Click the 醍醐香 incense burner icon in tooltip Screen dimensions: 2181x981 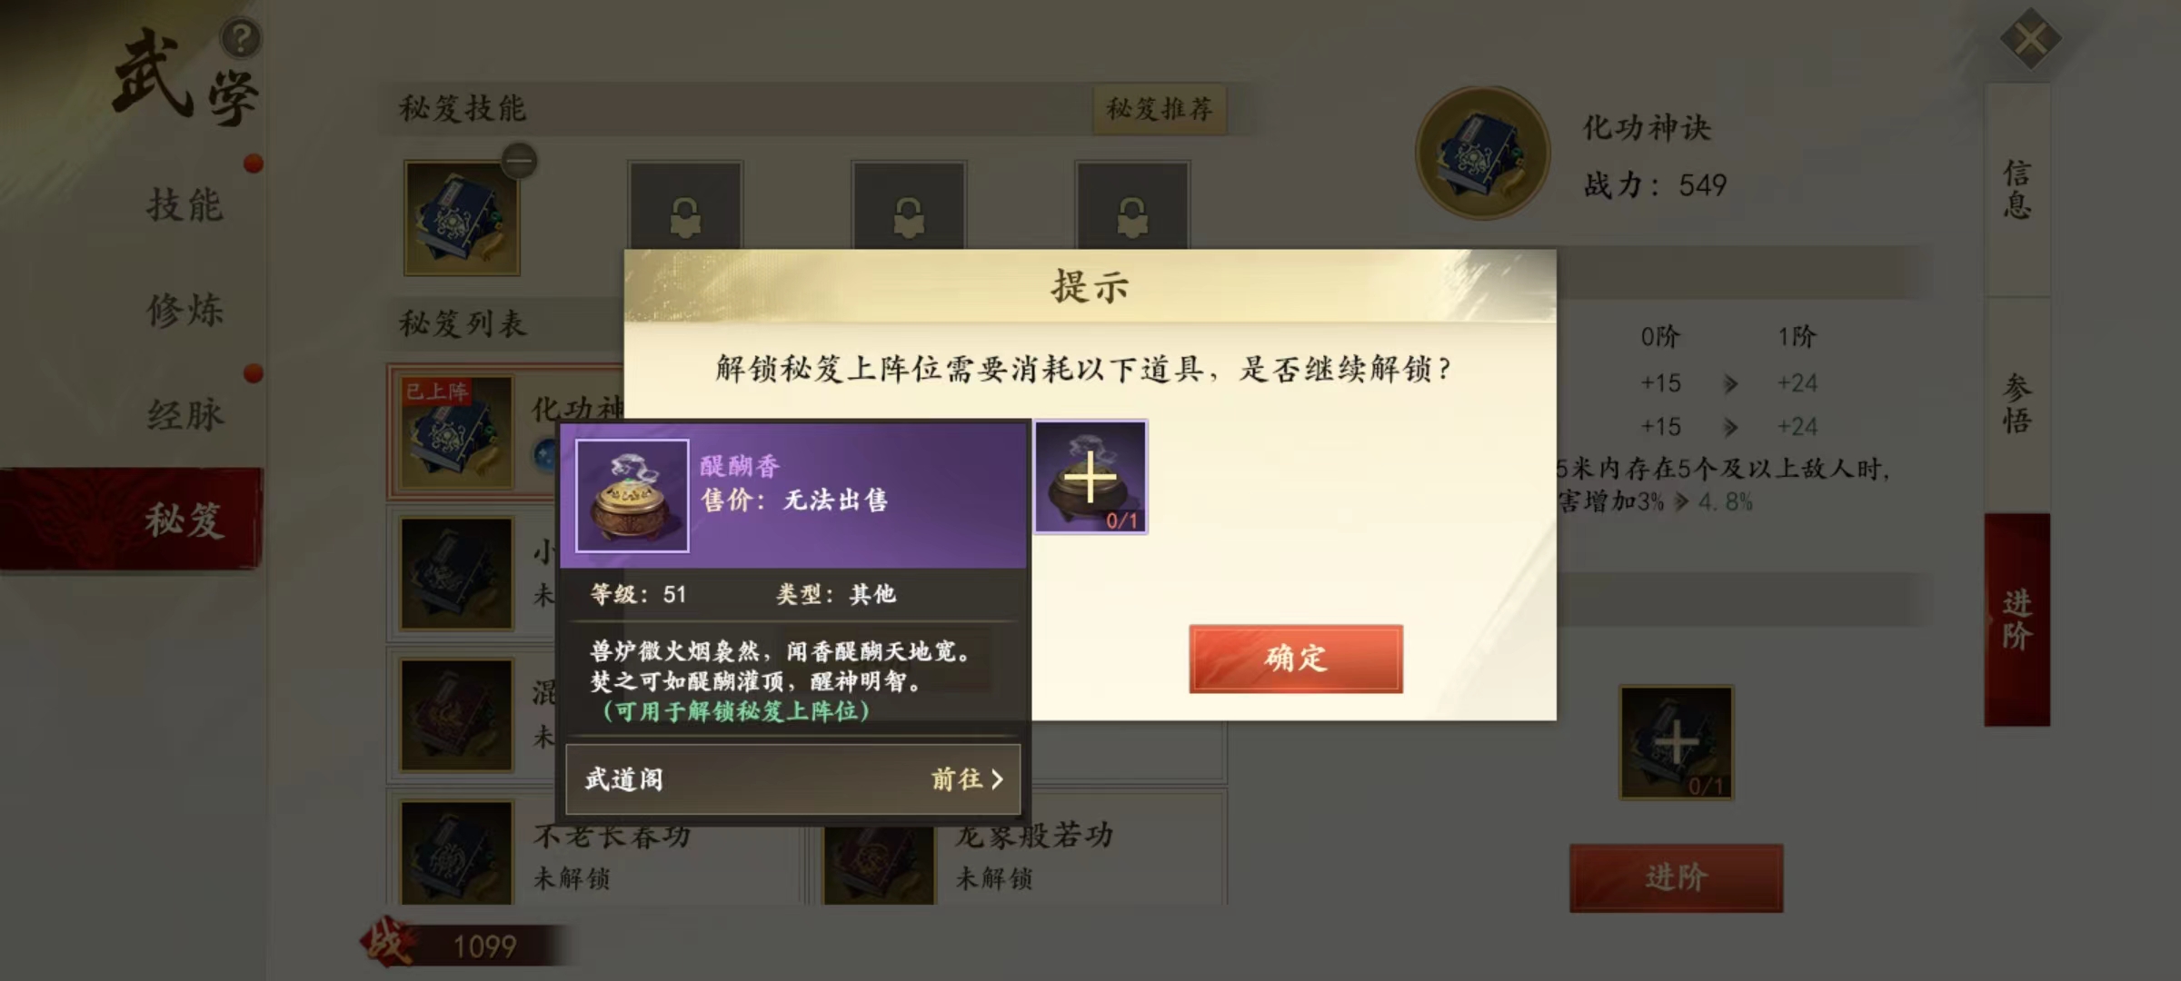632,496
